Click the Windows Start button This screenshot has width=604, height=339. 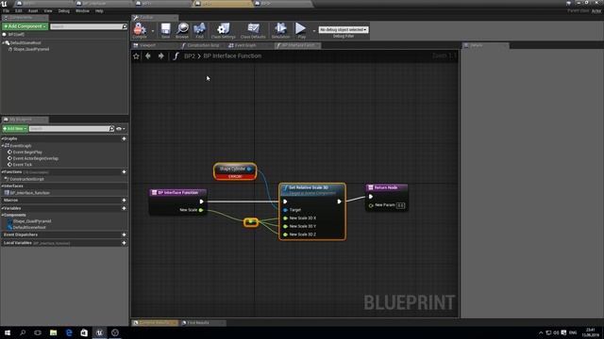pos(8,332)
